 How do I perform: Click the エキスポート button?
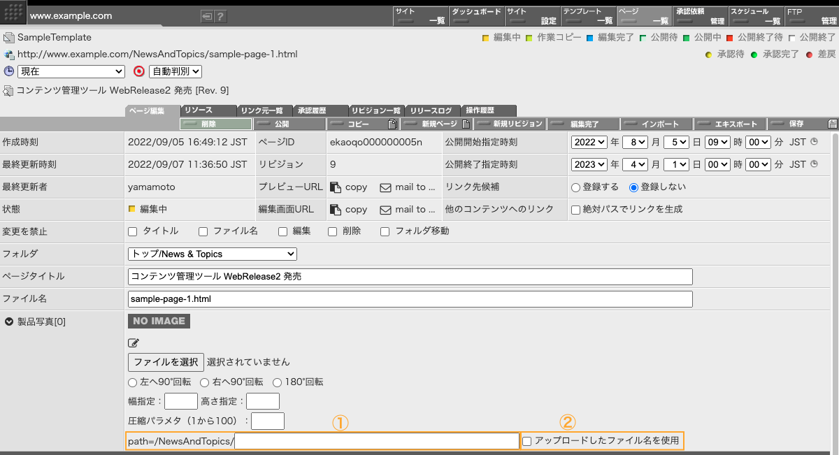tap(730, 124)
